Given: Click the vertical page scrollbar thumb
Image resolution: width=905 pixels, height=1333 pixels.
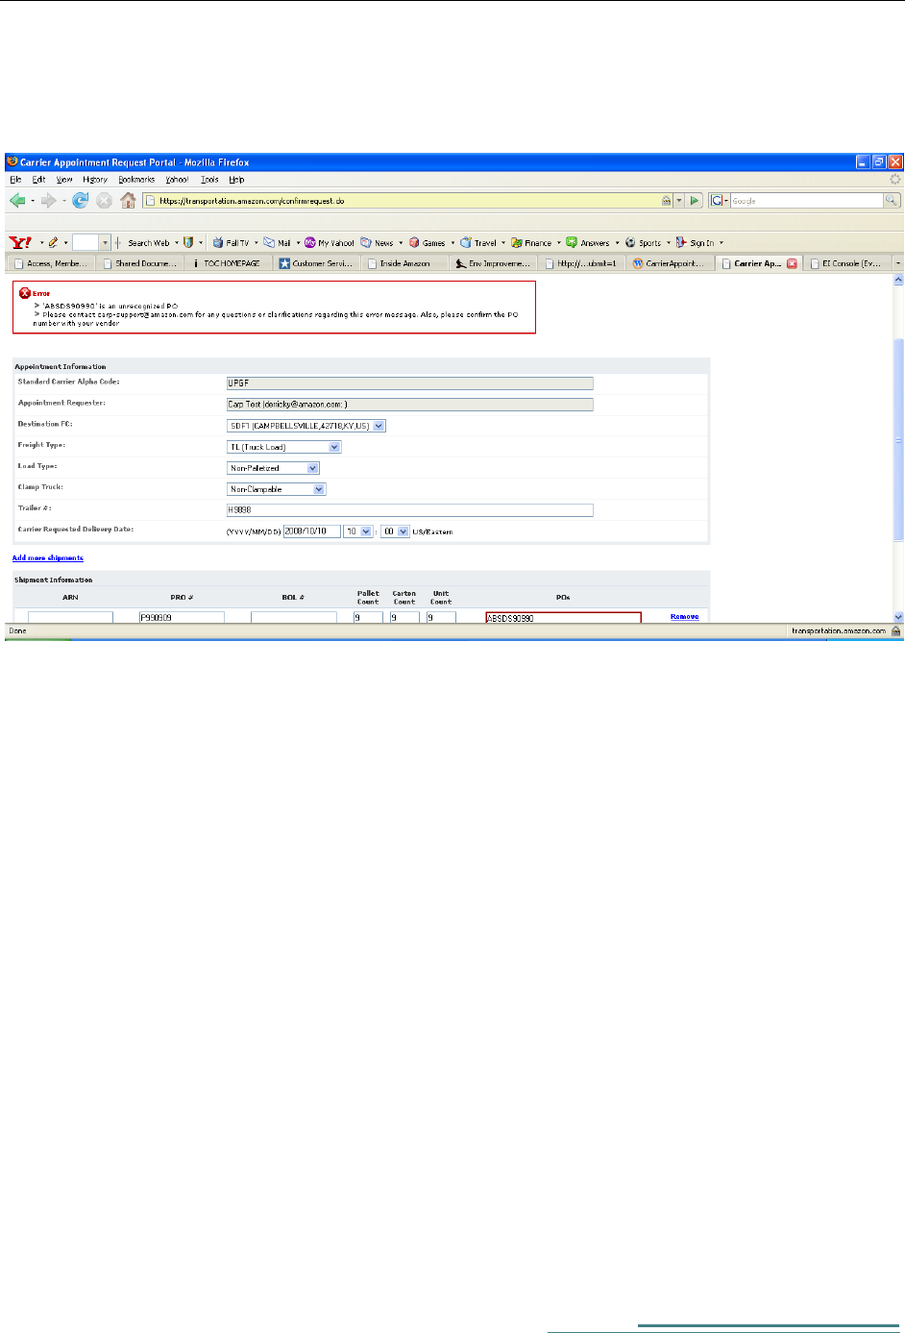Looking at the screenshot, I should click(898, 437).
